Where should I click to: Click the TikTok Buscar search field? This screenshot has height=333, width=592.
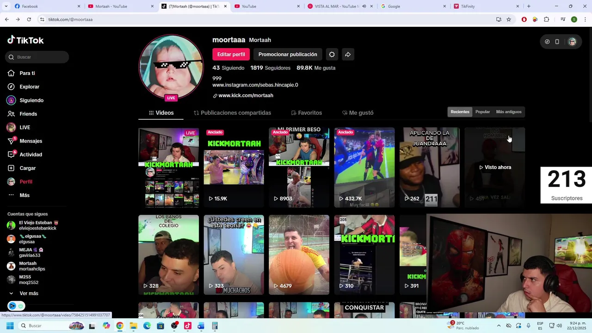point(37,57)
